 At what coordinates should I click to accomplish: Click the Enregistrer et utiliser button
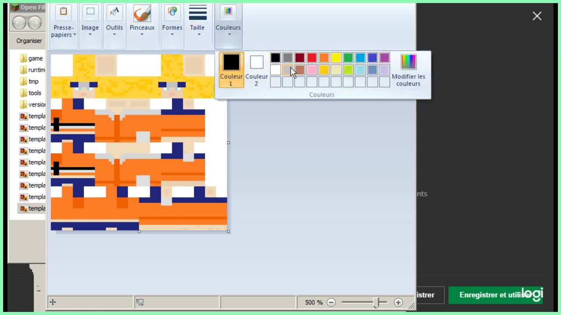(x=495, y=295)
